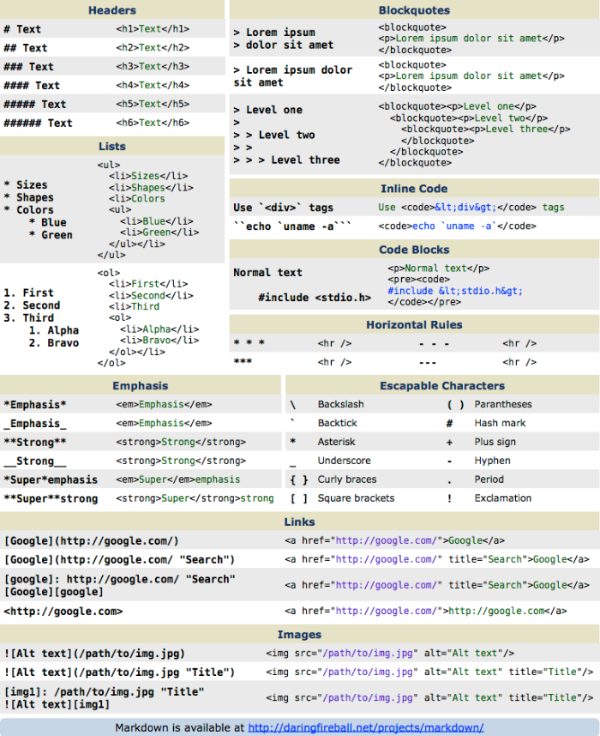This screenshot has width=600, height=736.
Task: Click the '![Alt text][img1]' reference syntax
Action: (x=57, y=704)
